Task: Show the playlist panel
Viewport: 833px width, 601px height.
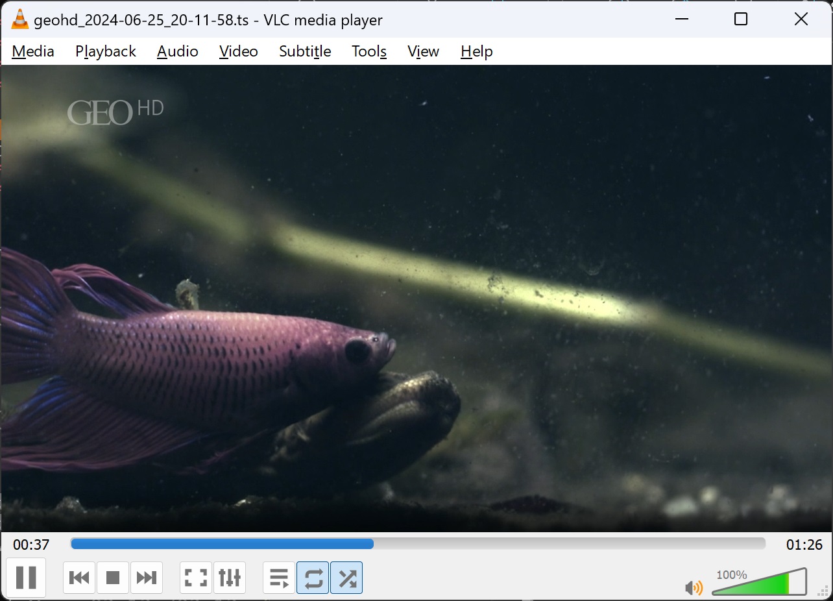Action: [x=279, y=577]
